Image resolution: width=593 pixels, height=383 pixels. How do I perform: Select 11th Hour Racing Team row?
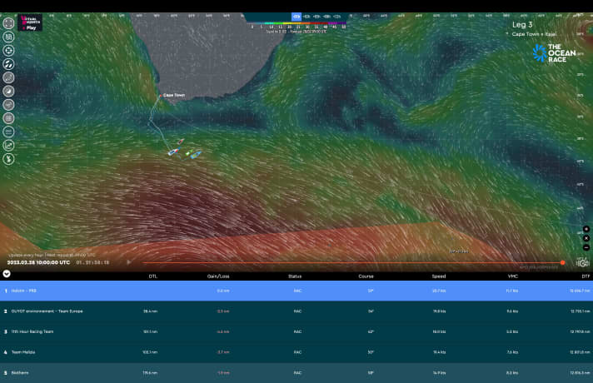[x=296, y=331]
